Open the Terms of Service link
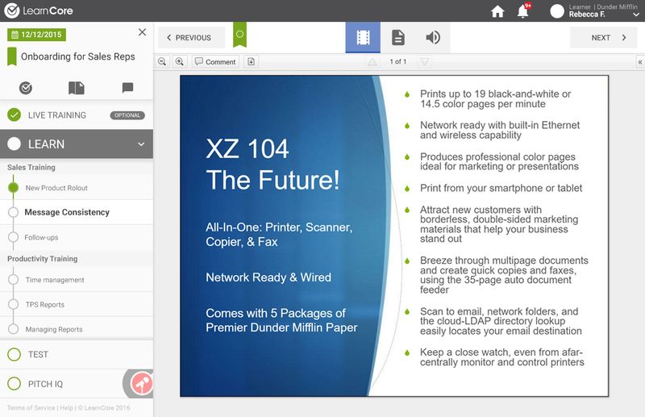 (31, 408)
